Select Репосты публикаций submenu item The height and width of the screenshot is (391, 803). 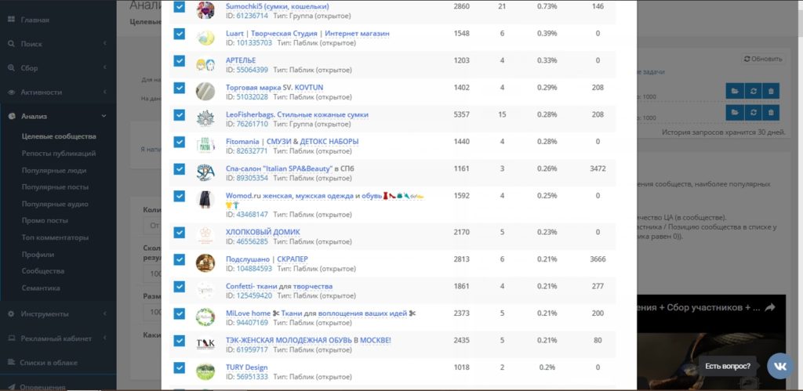58,154
